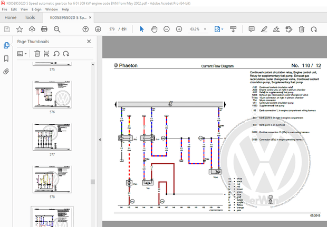Select the K0058955020 document tab
The height and width of the screenshot is (227, 327).
point(68,18)
